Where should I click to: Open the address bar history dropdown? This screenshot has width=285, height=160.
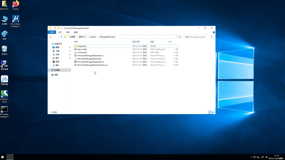[x=177, y=37]
